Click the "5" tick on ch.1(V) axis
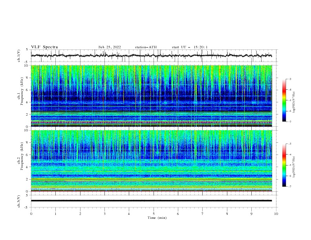Image resolution: width=311 pixels, height=240 pixels. [27, 49]
